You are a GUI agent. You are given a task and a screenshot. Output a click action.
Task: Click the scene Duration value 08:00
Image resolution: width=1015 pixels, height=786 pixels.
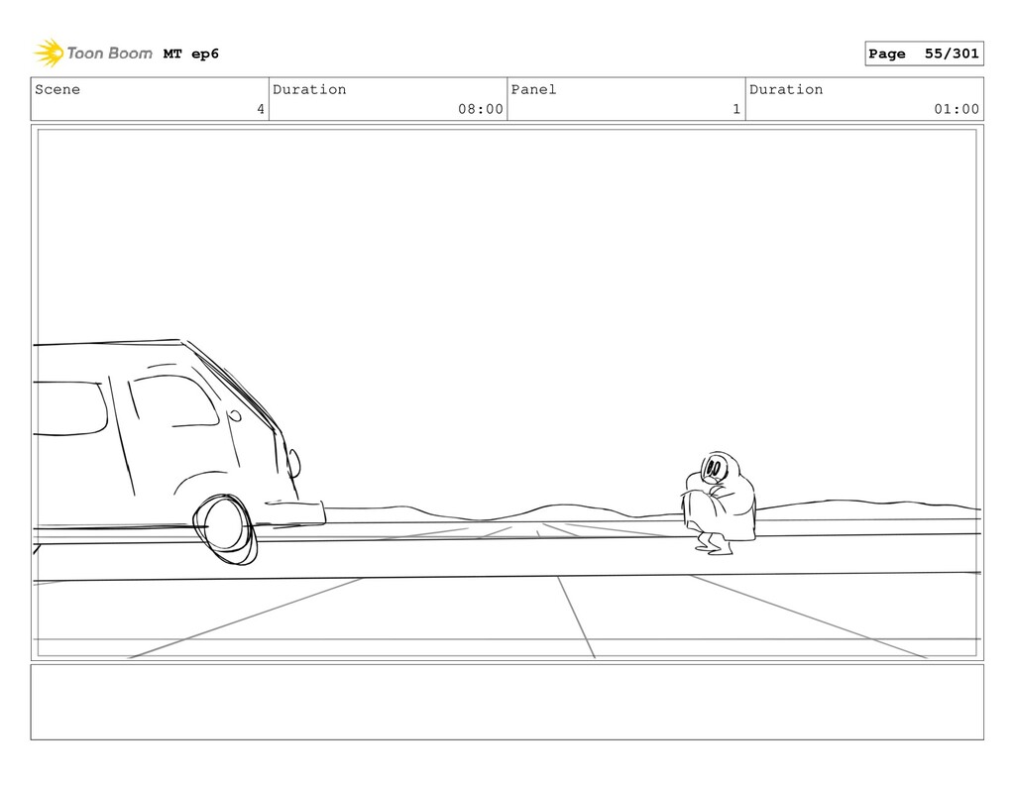481,109
